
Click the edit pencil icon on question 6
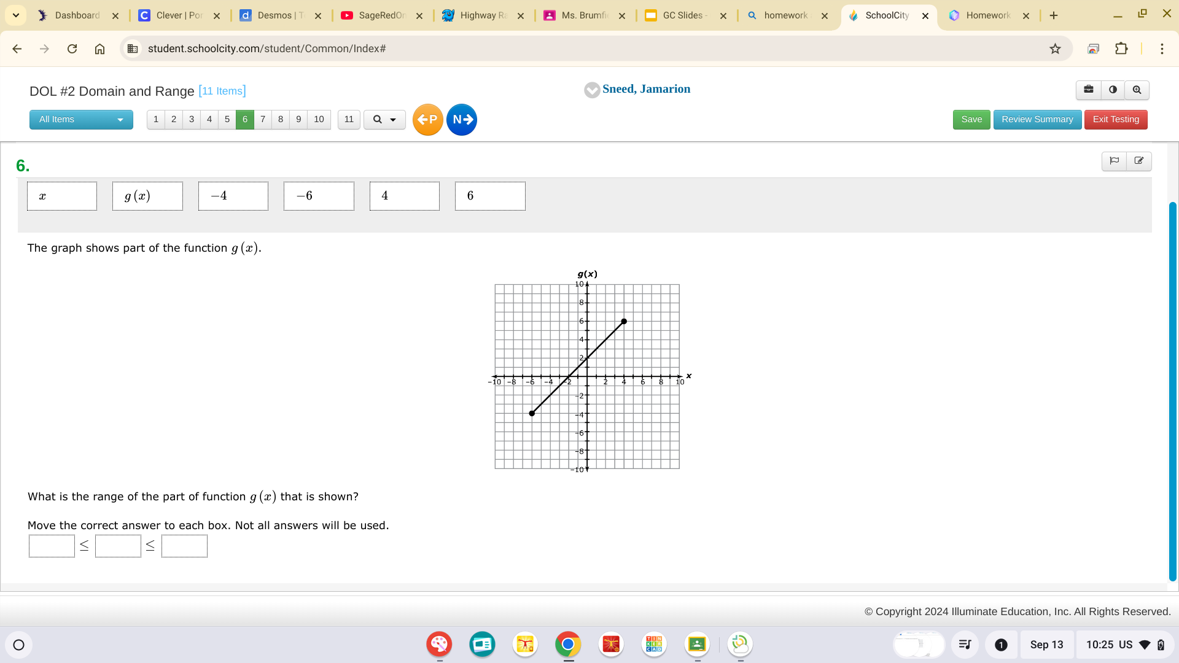click(1139, 160)
